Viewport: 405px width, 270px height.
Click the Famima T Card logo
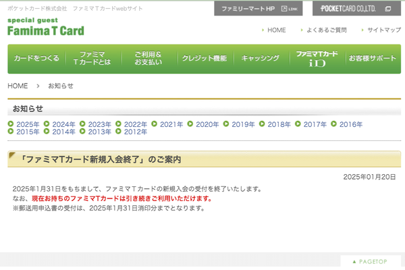tap(46, 27)
